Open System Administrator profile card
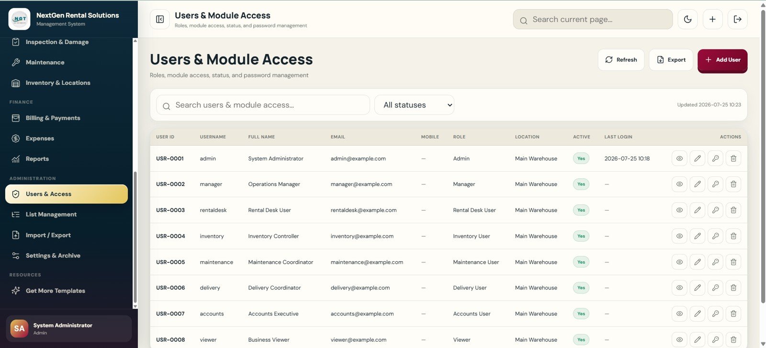Viewport: 766px width, 348px height. coord(68,328)
